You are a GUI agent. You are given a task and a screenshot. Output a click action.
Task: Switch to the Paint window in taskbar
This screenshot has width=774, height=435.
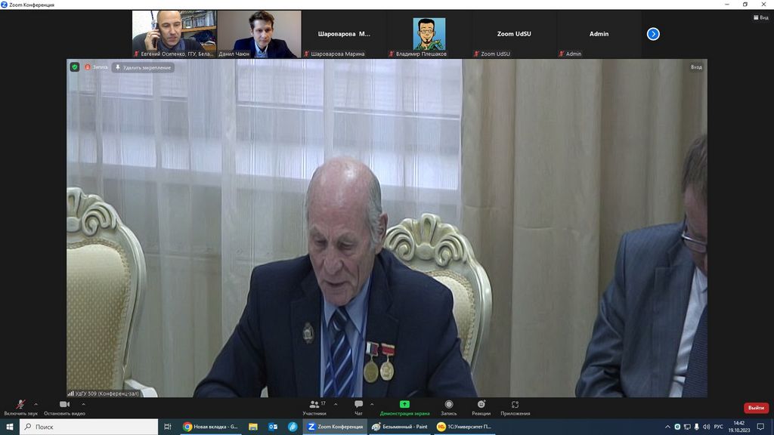pos(401,427)
